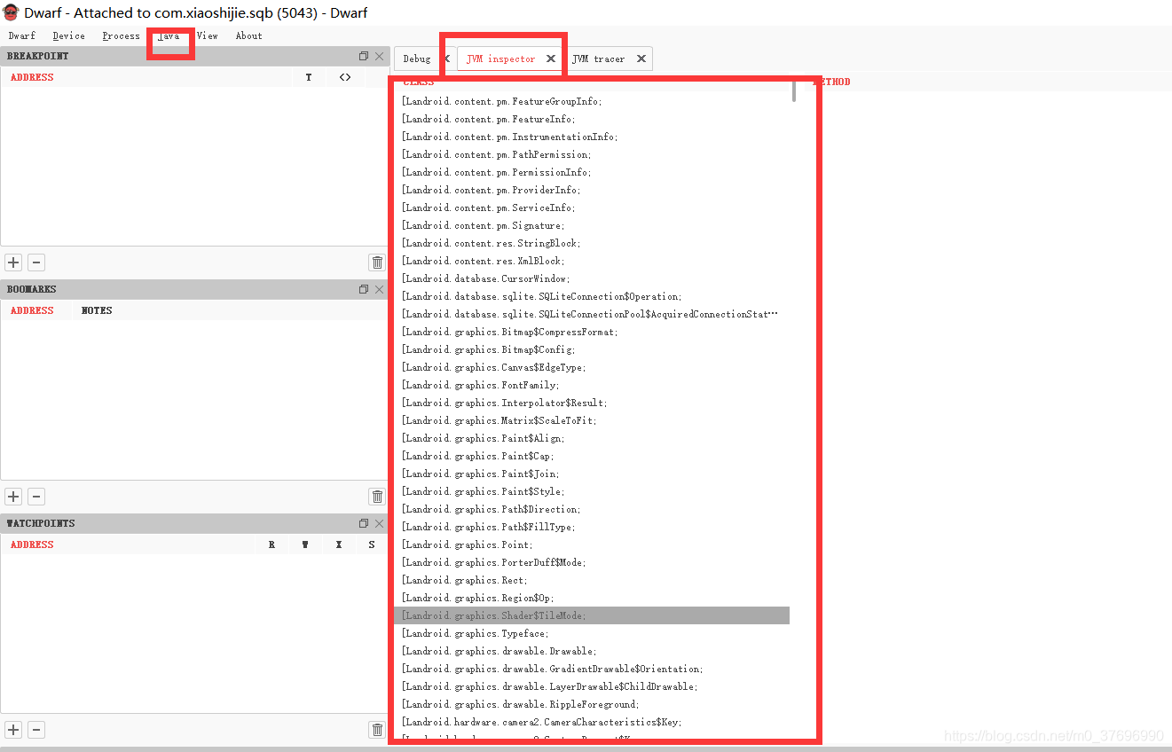Viewport: 1172px width, 752px height.
Task: Close the Debug tab
Action: click(447, 59)
